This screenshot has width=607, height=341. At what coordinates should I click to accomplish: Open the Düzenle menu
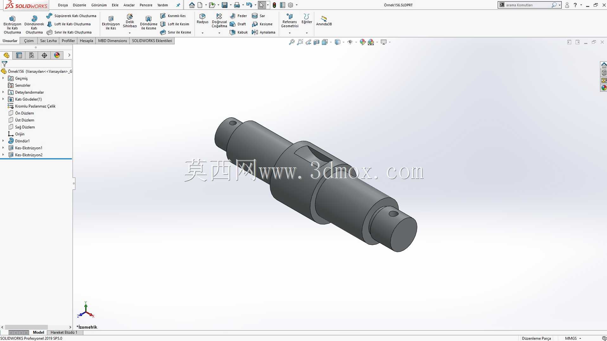click(x=80, y=5)
